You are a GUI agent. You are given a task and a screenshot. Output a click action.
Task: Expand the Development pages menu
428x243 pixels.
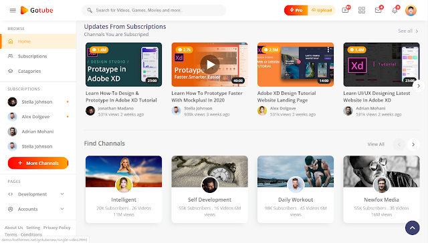tap(62, 194)
